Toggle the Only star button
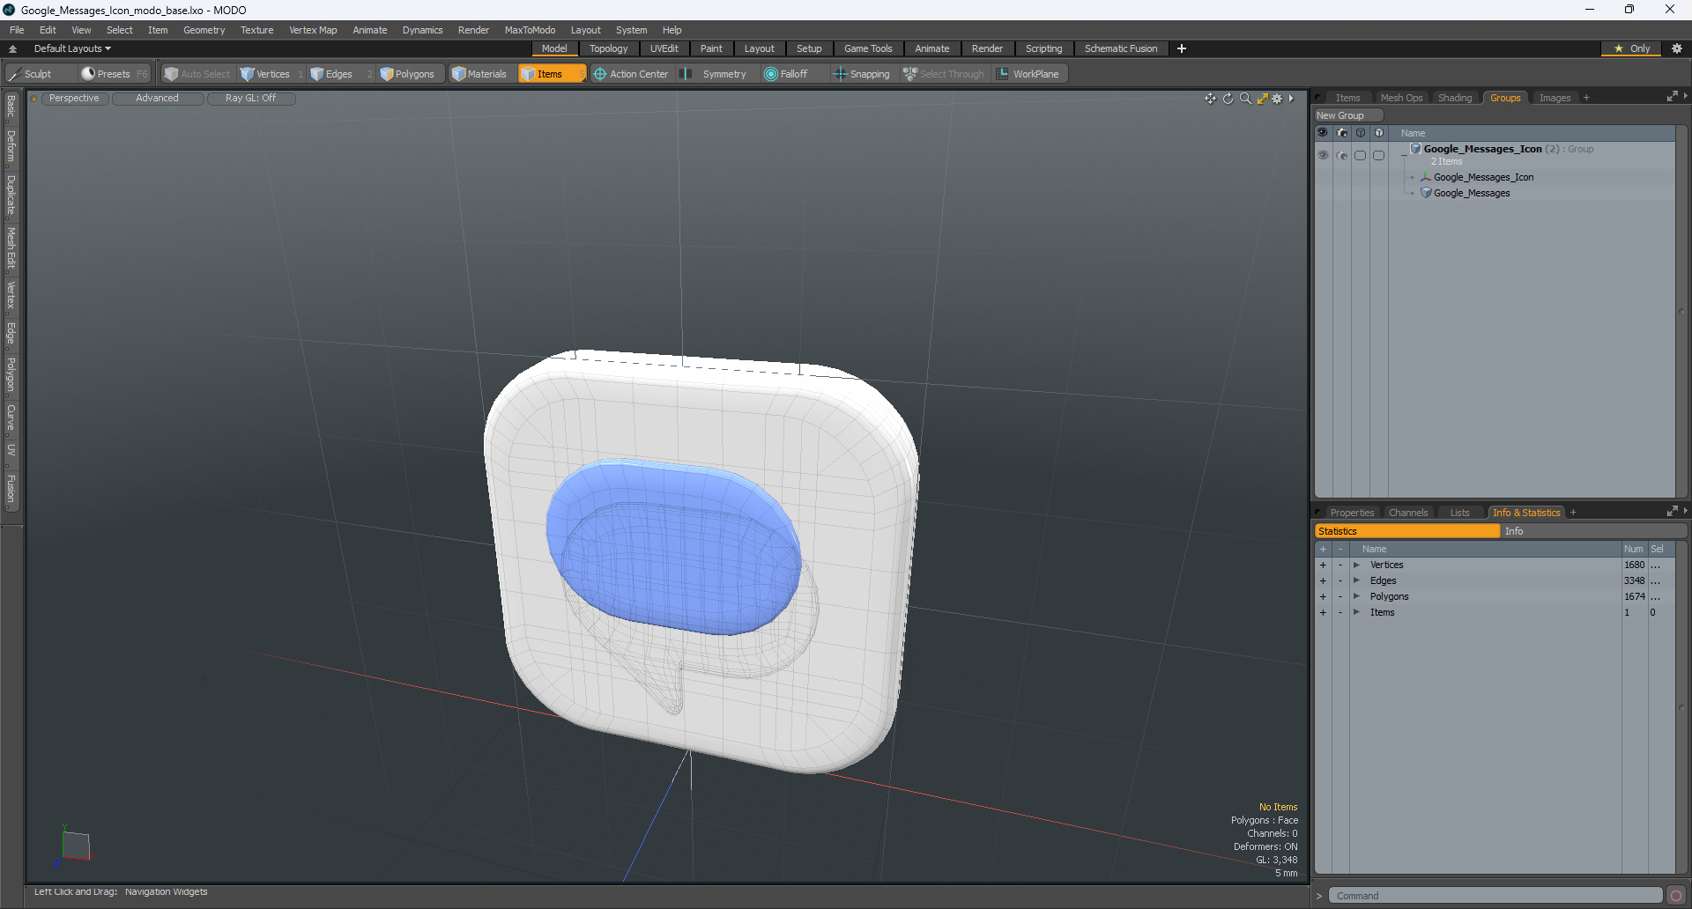This screenshot has width=1692, height=909. click(x=1632, y=48)
